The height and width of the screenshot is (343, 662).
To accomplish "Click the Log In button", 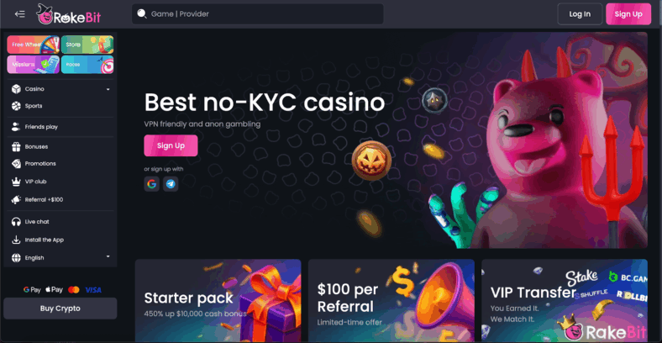I will [x=580, y=14].
